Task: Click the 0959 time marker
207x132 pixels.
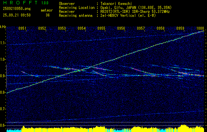Action: pyautogui.click(x=180, y=28)
